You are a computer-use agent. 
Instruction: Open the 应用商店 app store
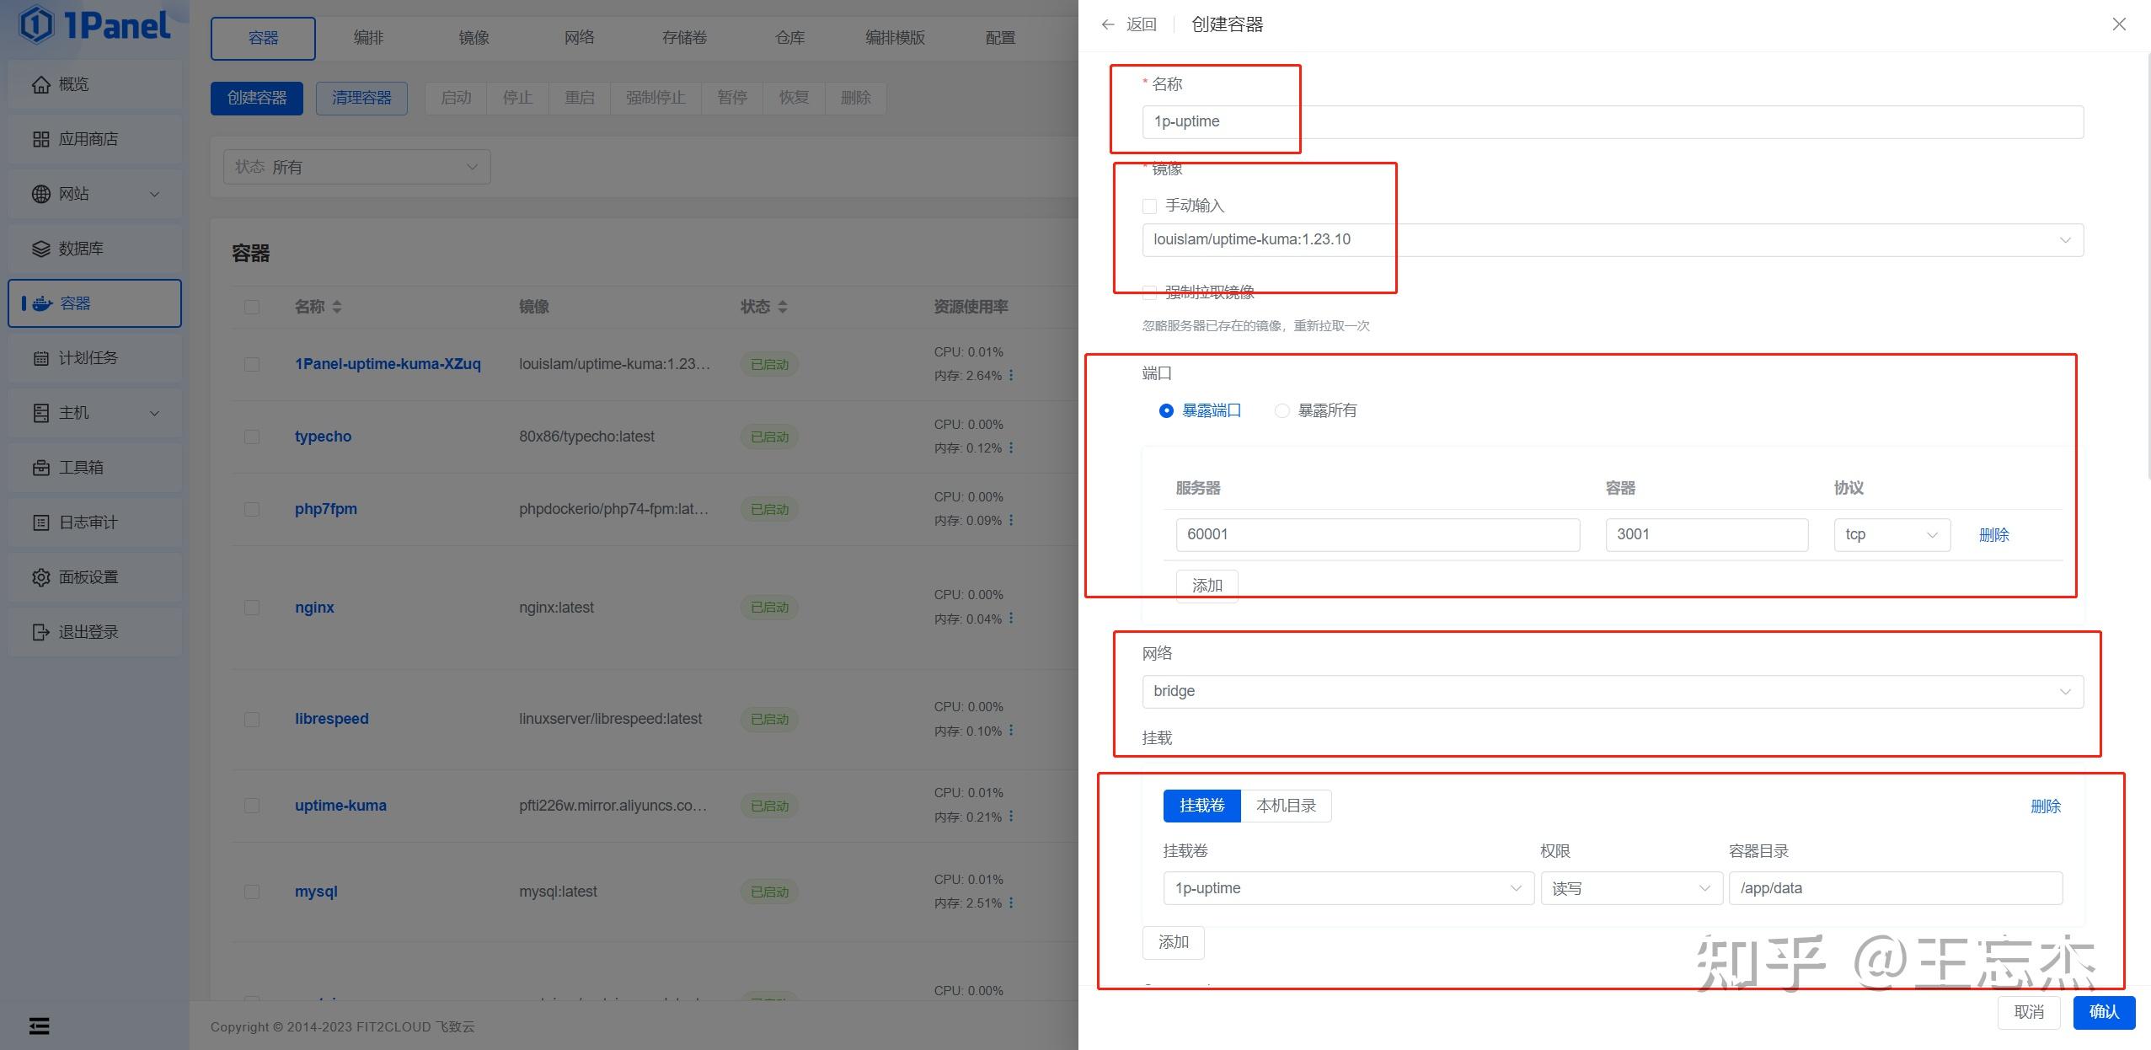pyautogui.click(x=88, y=138)
